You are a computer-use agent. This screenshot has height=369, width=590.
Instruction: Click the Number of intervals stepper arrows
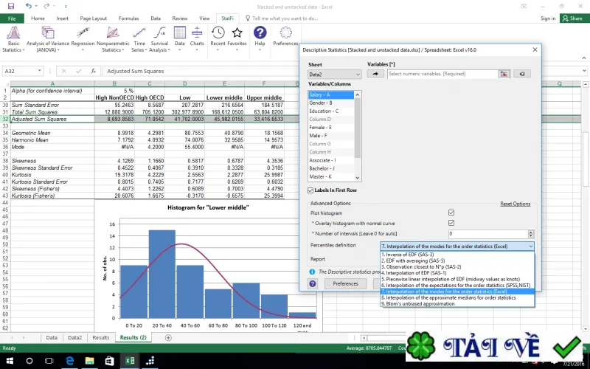pos(531,234)
